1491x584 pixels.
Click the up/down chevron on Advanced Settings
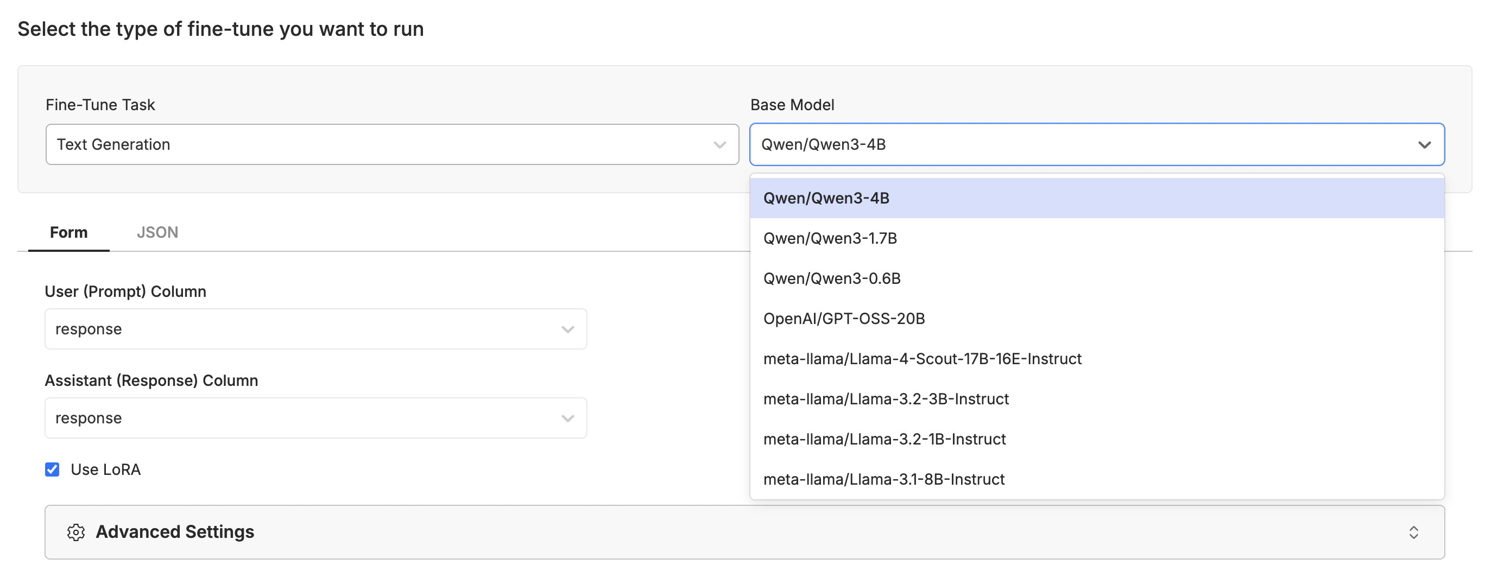point(1414,532)
